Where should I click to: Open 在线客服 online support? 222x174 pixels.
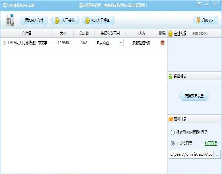[180, 34]
